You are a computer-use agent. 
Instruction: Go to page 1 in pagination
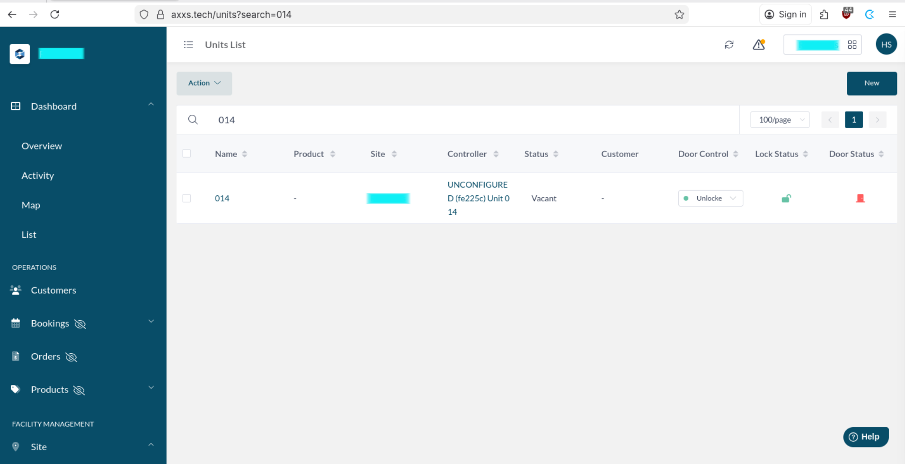(x=853, y=120)
